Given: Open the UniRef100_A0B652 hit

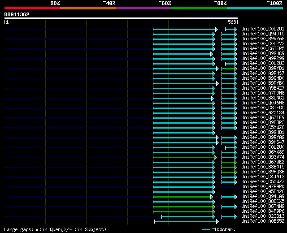Looking at the screenshot, I should click(263, 221).
